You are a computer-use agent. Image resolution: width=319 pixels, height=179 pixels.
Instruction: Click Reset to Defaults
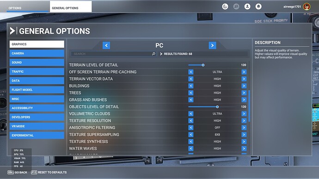point(49,172)
